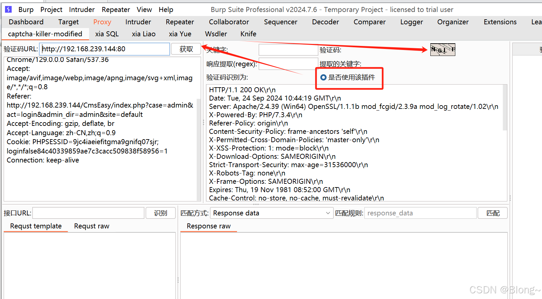
Task: Switch to the Comparer tab
Action: [369, 22]
